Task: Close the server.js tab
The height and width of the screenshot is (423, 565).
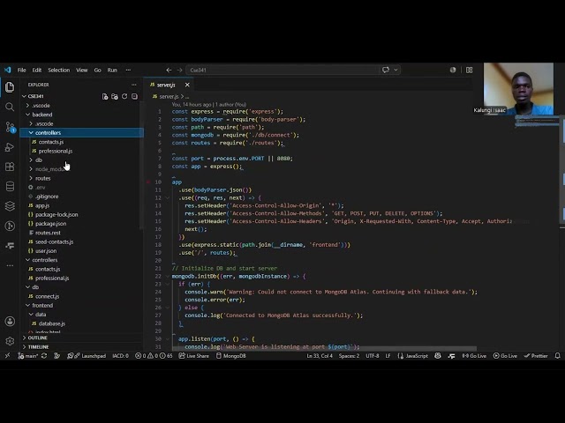Action: click(187, 85)
